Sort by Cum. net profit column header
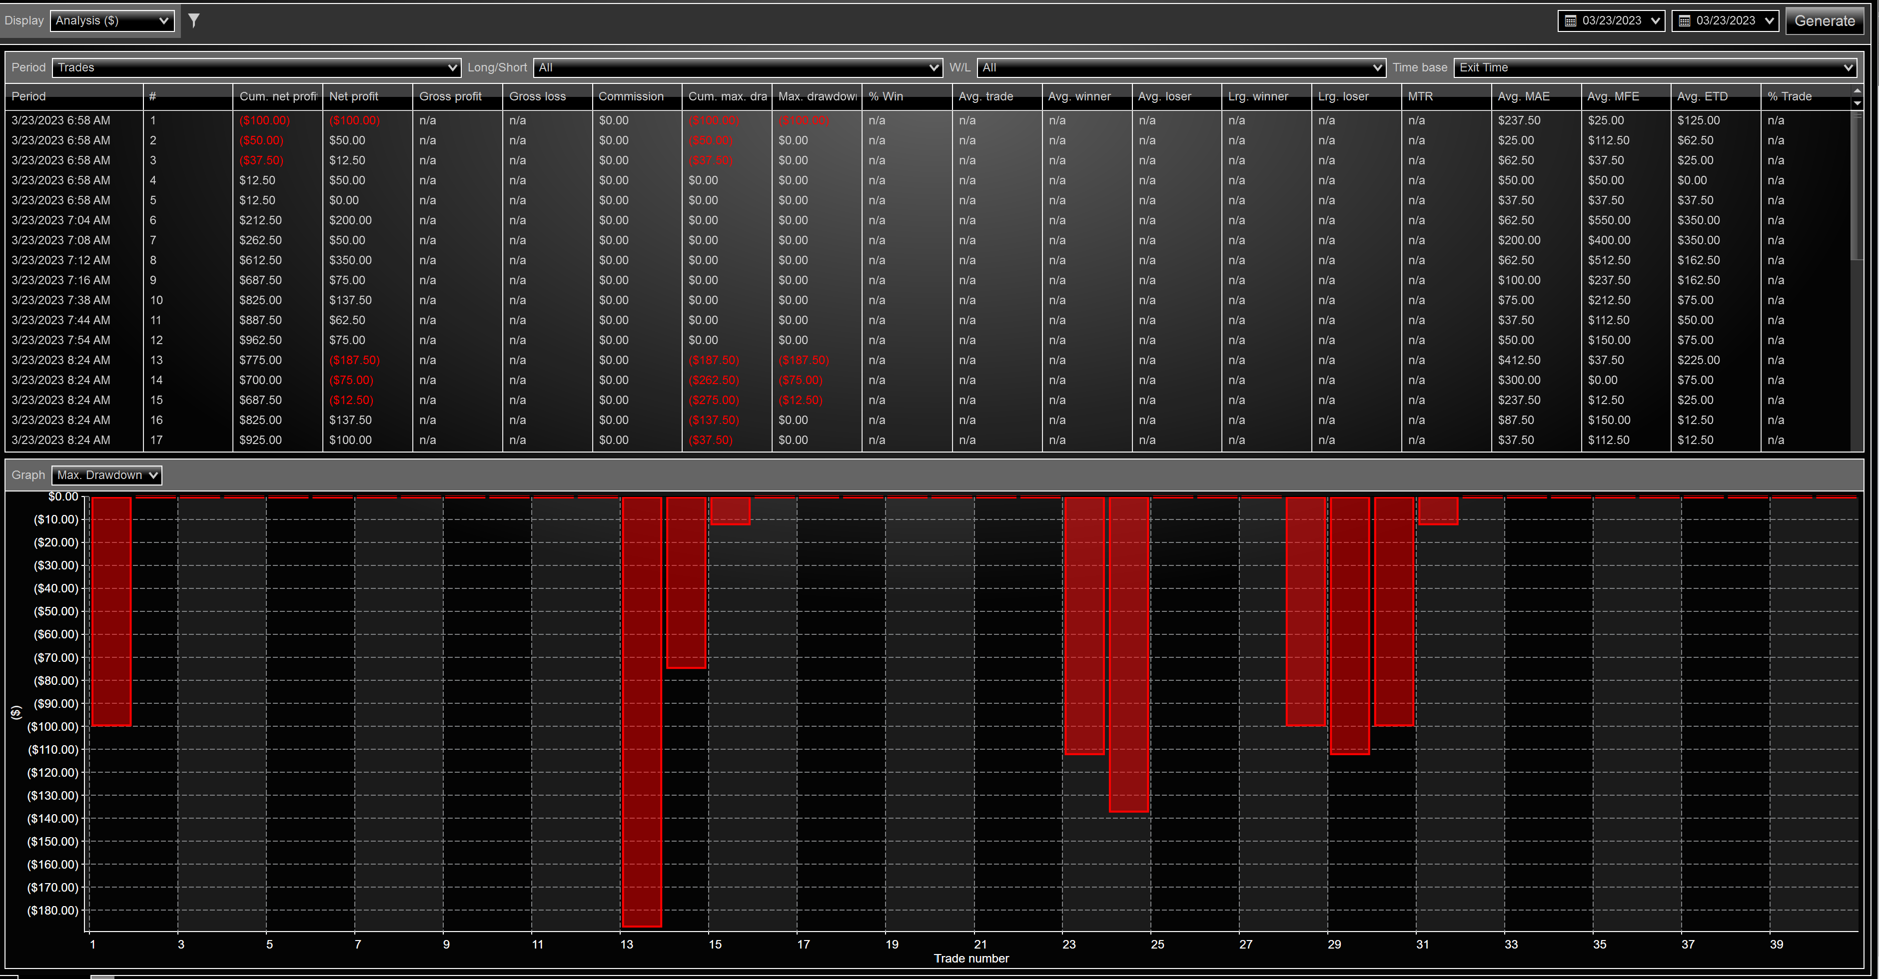1879x979 pixels. [278, 96]
